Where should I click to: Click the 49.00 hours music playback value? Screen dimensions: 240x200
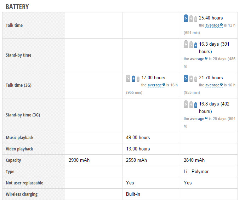tap(138, 137)
